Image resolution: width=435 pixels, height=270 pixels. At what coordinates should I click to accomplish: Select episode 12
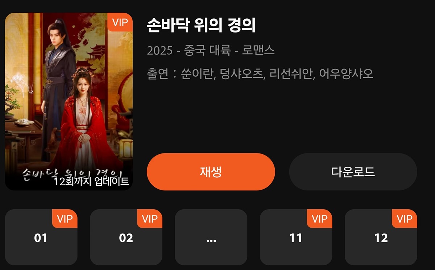click(381, 237)
